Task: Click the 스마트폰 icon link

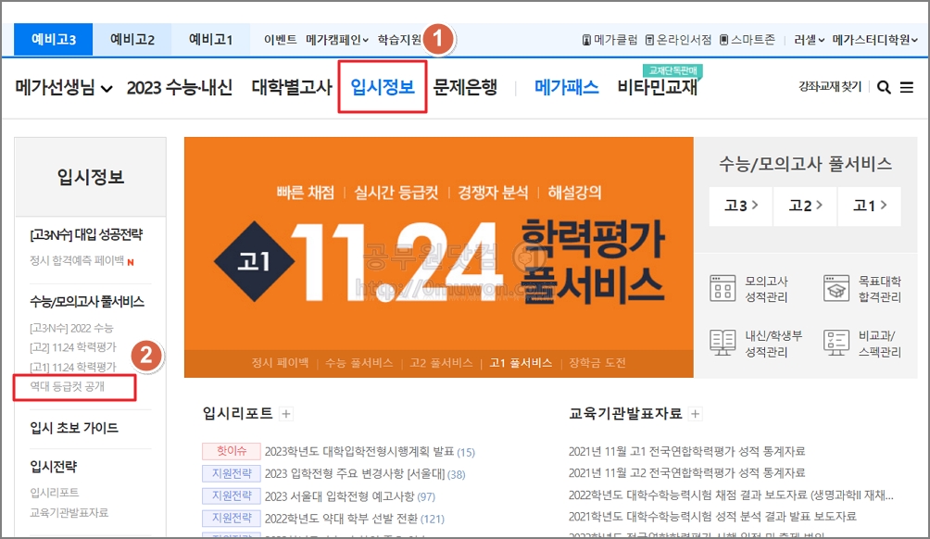Action: point(748,40)
